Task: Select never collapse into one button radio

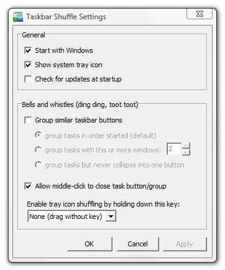Action: tap(38, 165)
